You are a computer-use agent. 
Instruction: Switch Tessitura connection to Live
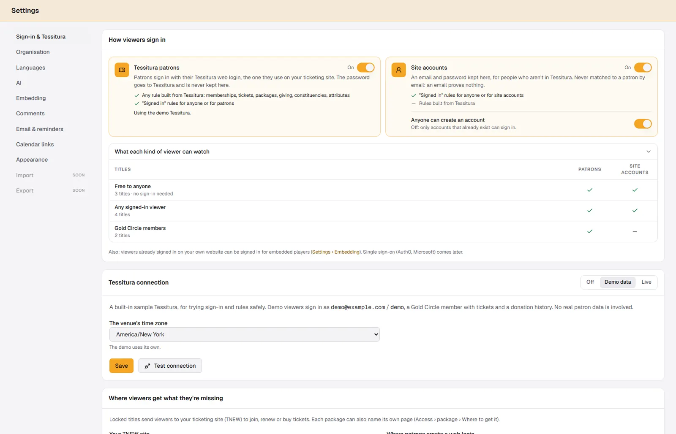click(x=646, y=282)
